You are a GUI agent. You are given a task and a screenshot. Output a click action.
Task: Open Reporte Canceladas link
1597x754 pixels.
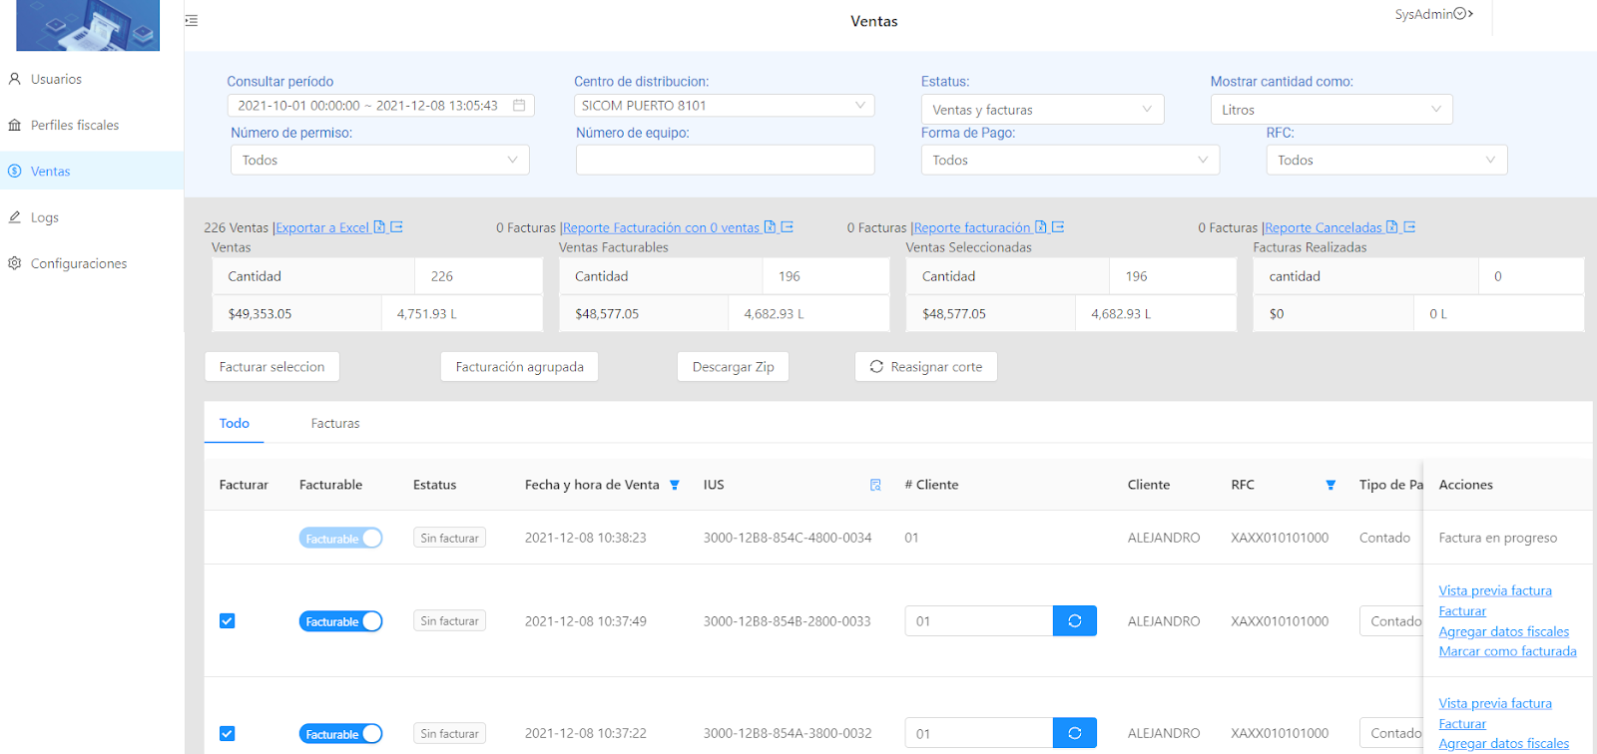pyautogui.click(x=1340, y=227)
